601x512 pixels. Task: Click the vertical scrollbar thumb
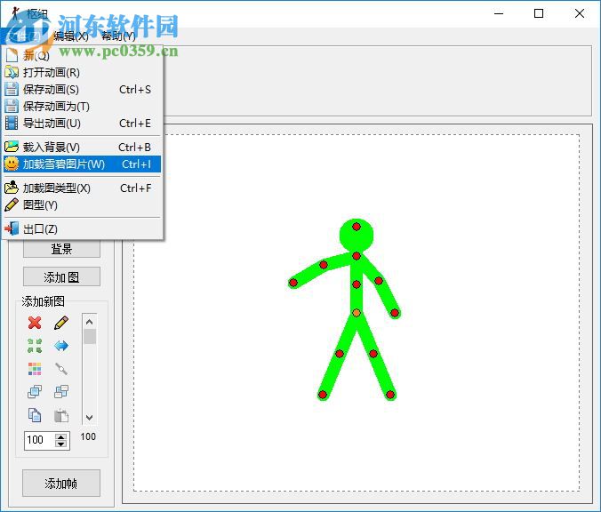(90, 337)
